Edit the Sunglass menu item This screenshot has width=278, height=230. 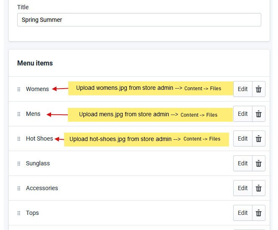click(x=243, y=163)
